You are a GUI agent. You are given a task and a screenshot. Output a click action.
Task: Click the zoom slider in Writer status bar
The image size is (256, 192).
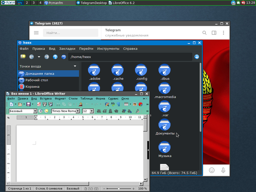point(118,189)
